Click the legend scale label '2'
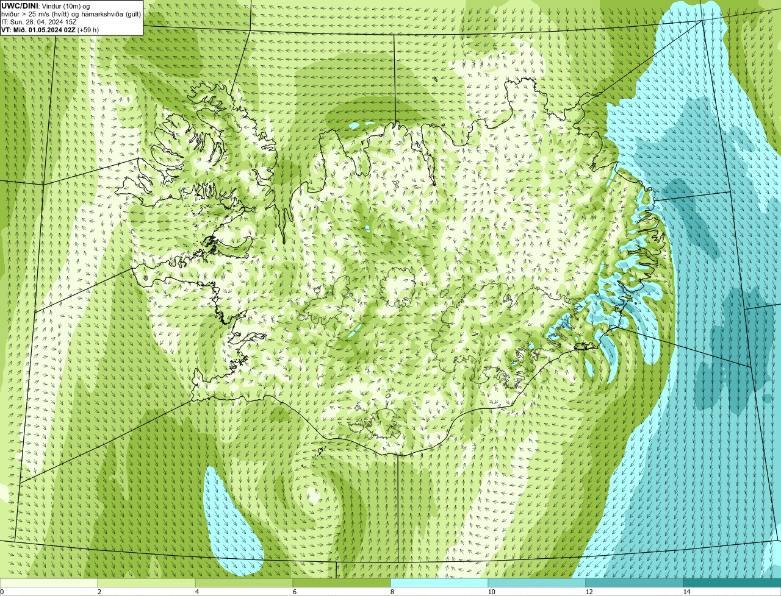 (99, 592)
